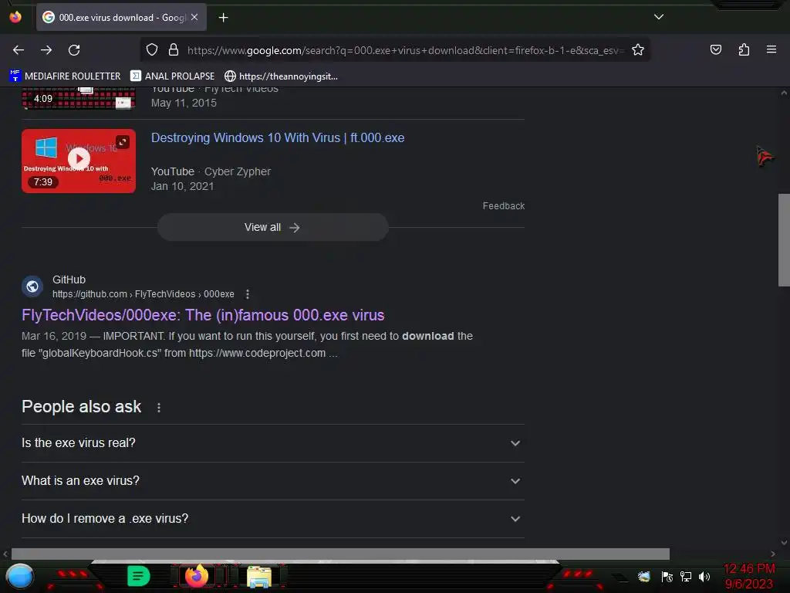Open a new tab with plus
Image resolution: width=790 pixels, height=593 pixels.
click(223, 18)
